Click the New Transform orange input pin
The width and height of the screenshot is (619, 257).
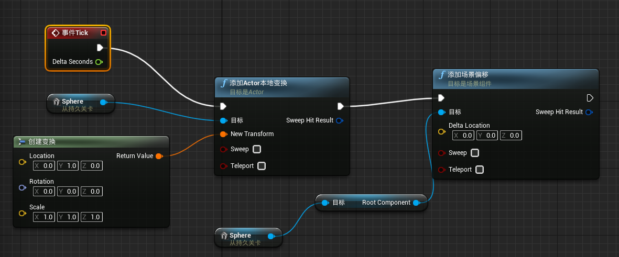[223, 134]
